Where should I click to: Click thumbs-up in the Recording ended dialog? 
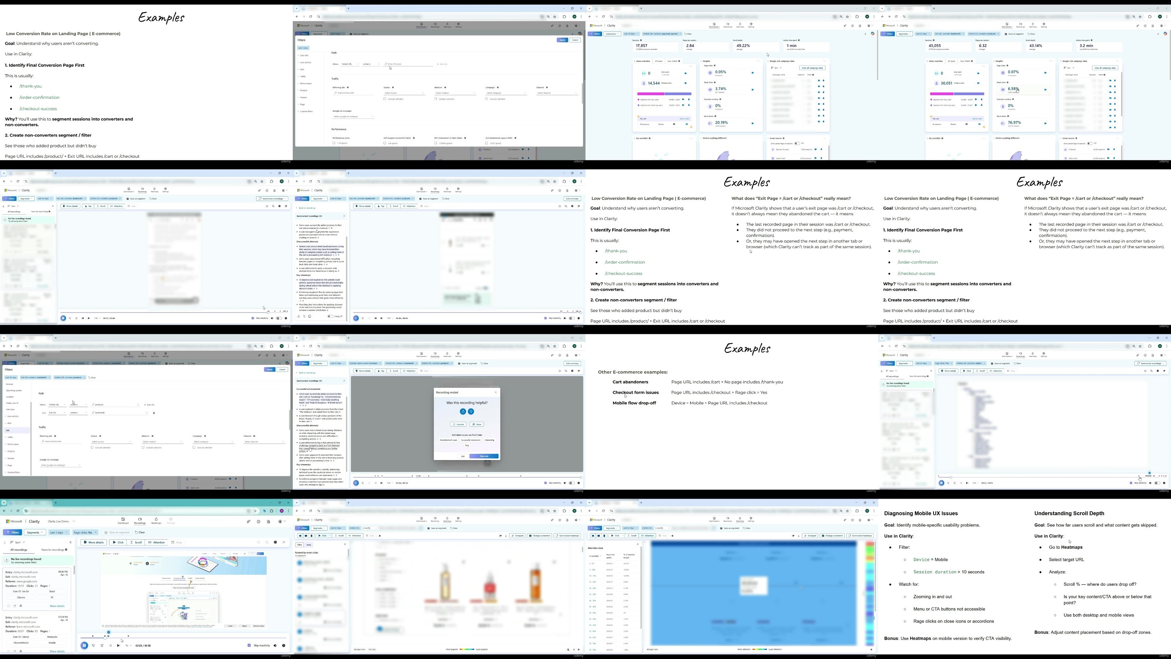click(463, 412)
